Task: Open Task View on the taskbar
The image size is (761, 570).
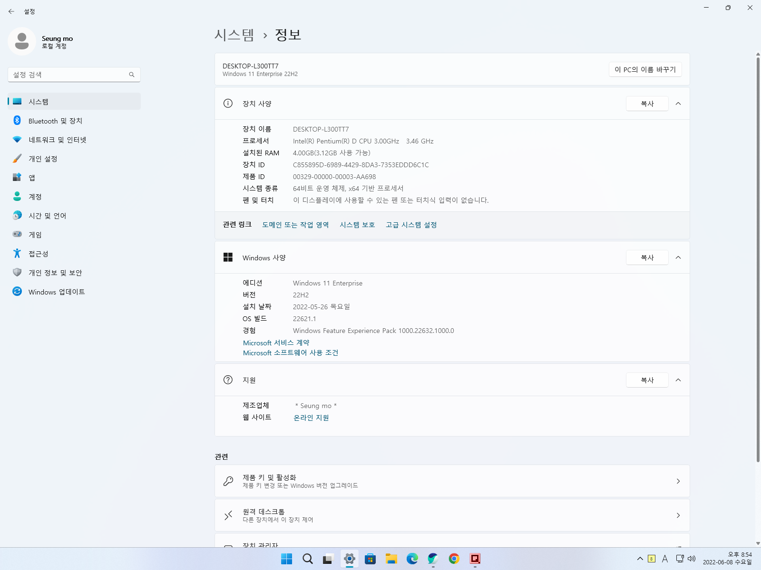Action: tap(328, 559)
